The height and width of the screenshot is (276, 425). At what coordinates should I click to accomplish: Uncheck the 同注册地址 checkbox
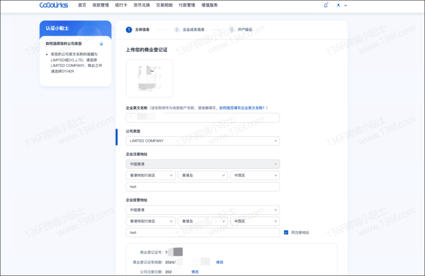pyautogui.click(x=286, y=232)
